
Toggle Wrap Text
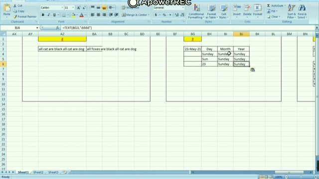click(131, 8)
